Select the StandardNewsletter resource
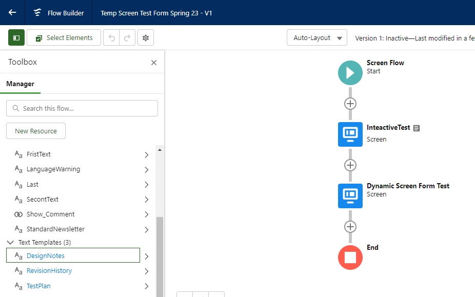The height and width of the screenshot is (297, 475). [x=55, y=229]
